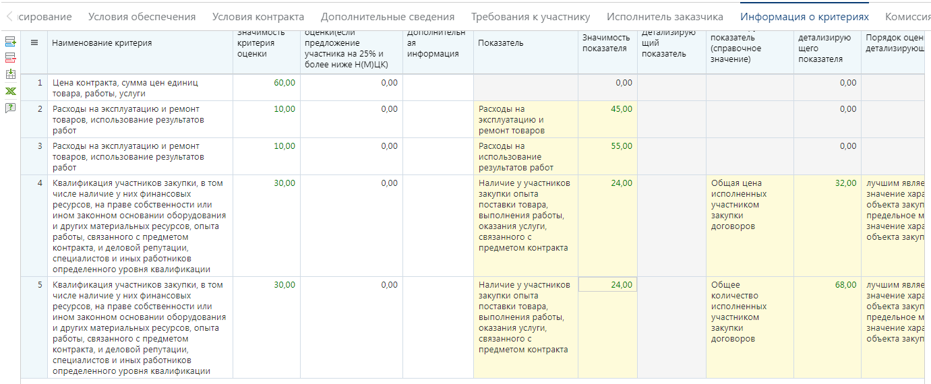
Task: Click the Показатель column header
Action: (x=501, y=43)
